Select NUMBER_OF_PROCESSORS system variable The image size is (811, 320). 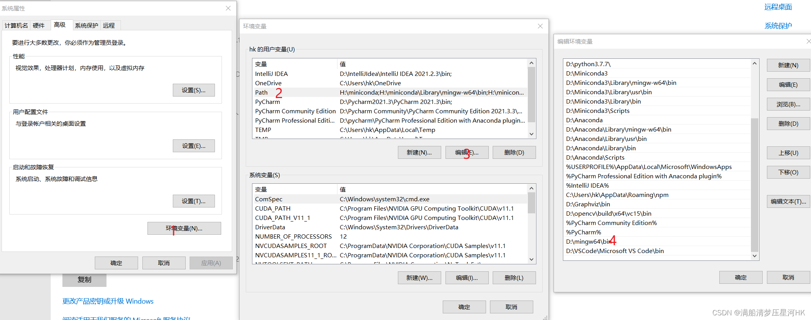[x=390, y=236]
